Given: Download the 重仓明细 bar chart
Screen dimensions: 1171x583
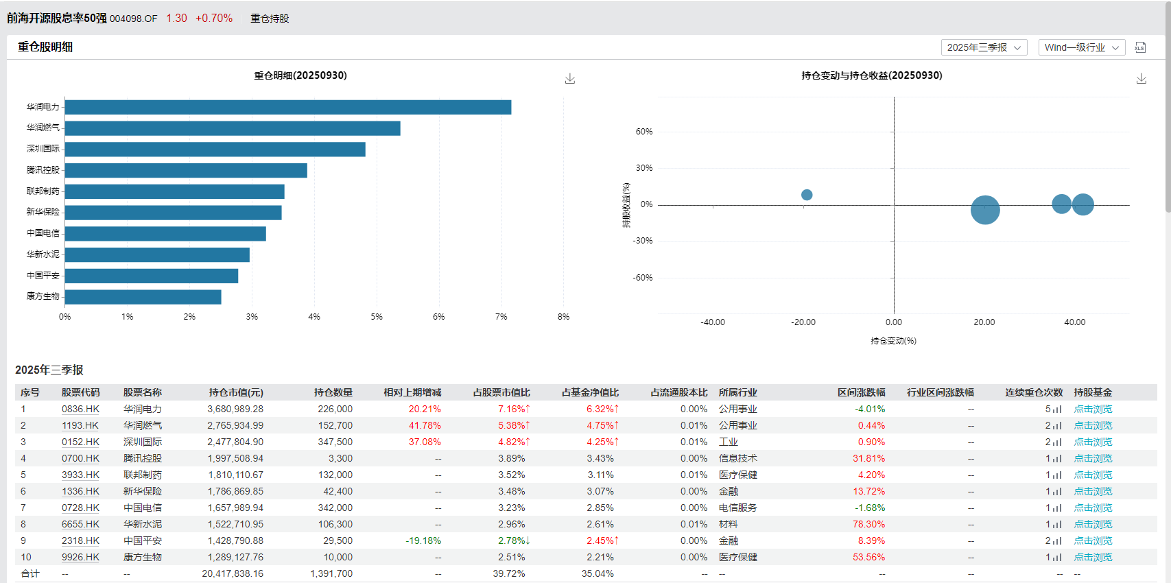Looking at the screenshot, I should coord(570,79).
